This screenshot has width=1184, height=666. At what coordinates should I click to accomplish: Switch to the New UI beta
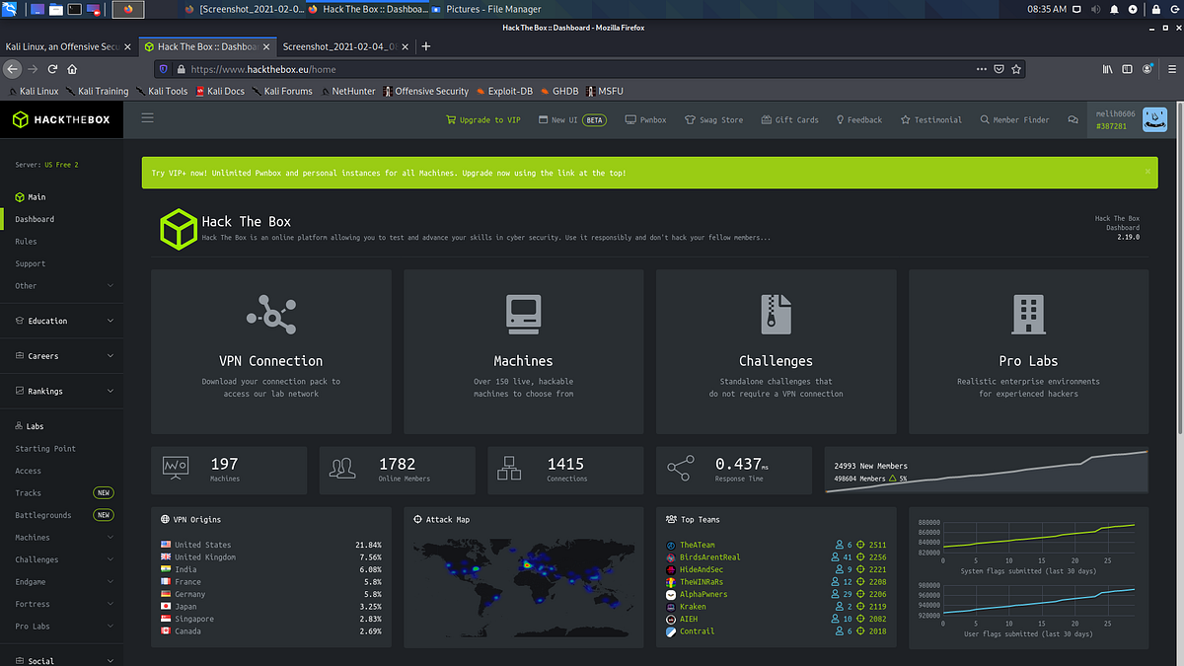[572, 120]
